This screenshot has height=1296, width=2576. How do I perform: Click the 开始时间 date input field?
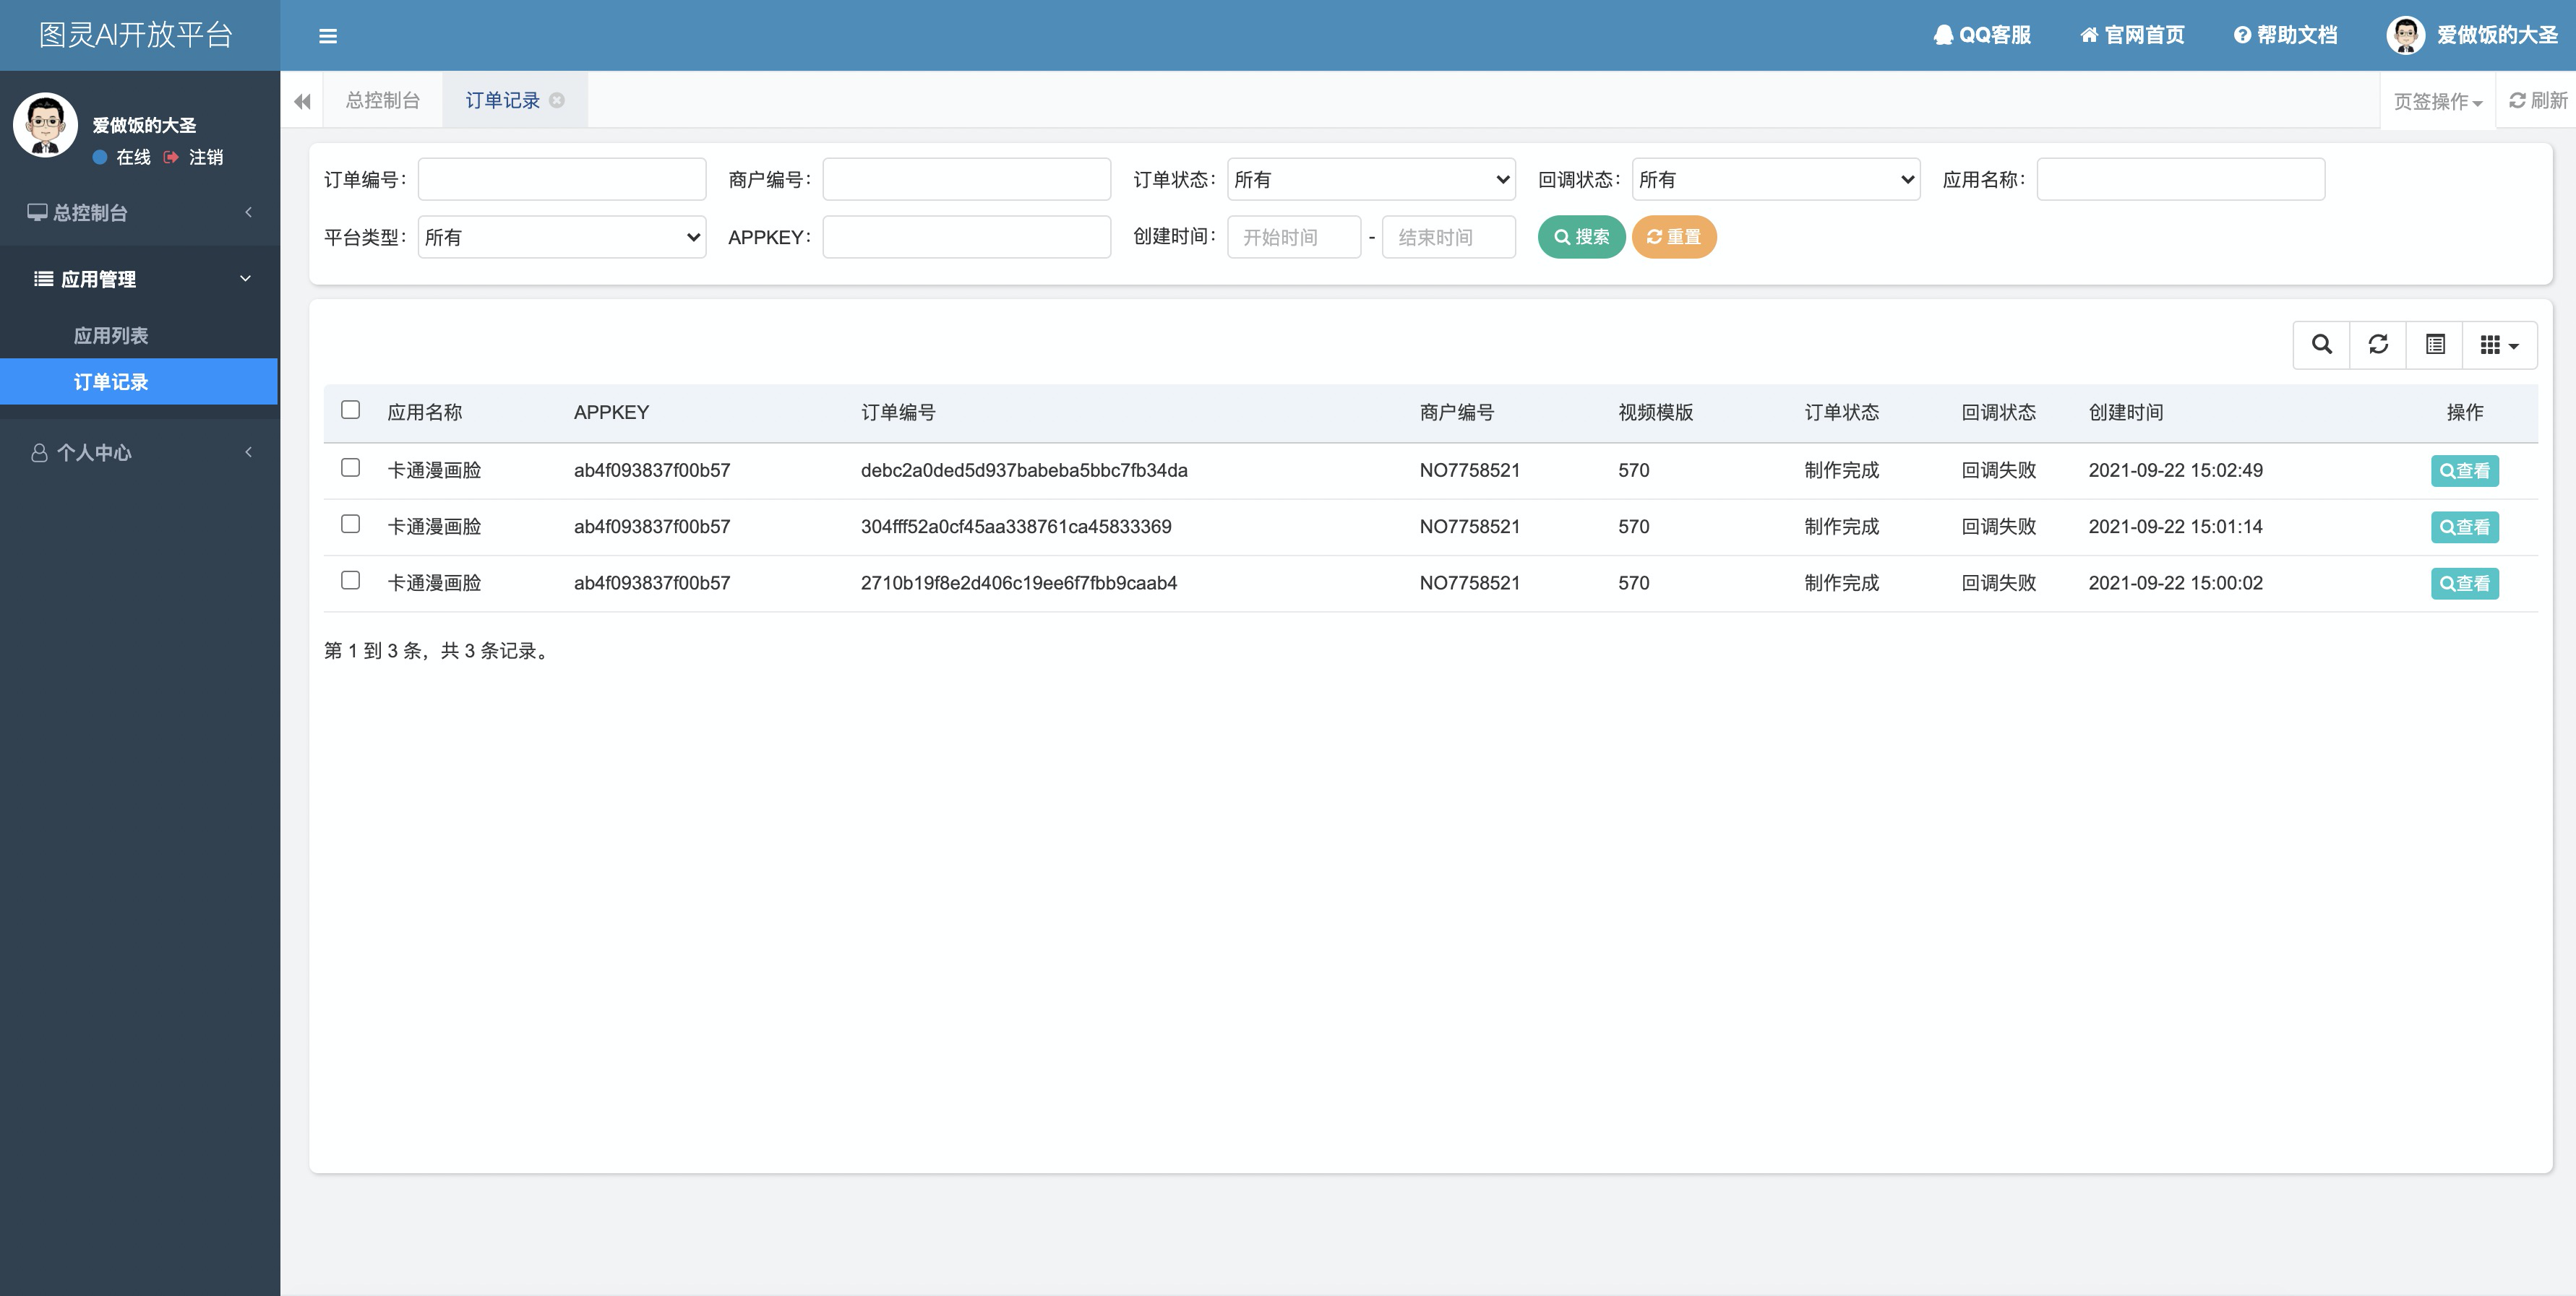[1293, 237]
